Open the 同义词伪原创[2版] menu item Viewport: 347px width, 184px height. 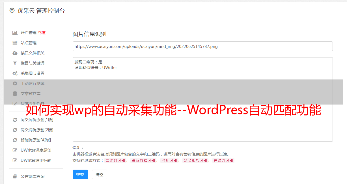point(37,130)
